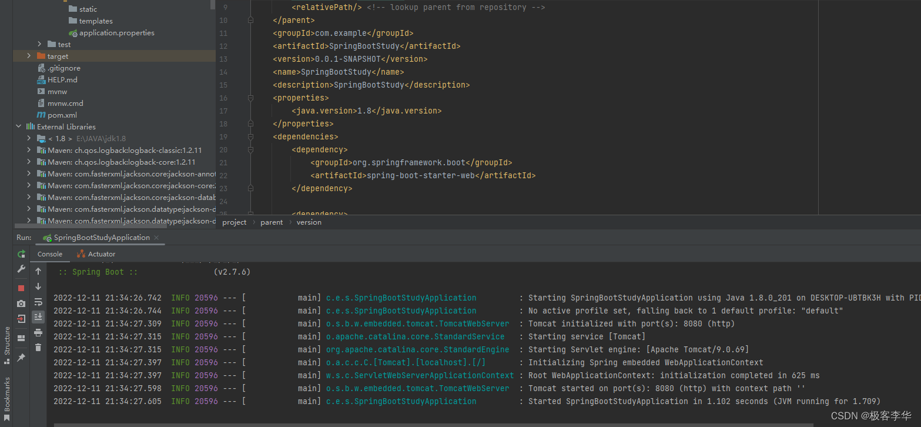Switch to the Actuator tab
The width and height of the screenshot is (921, 427).
tap(96, 254)
